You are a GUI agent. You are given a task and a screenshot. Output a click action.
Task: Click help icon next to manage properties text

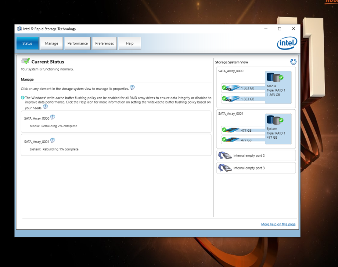tap(132, 87)
